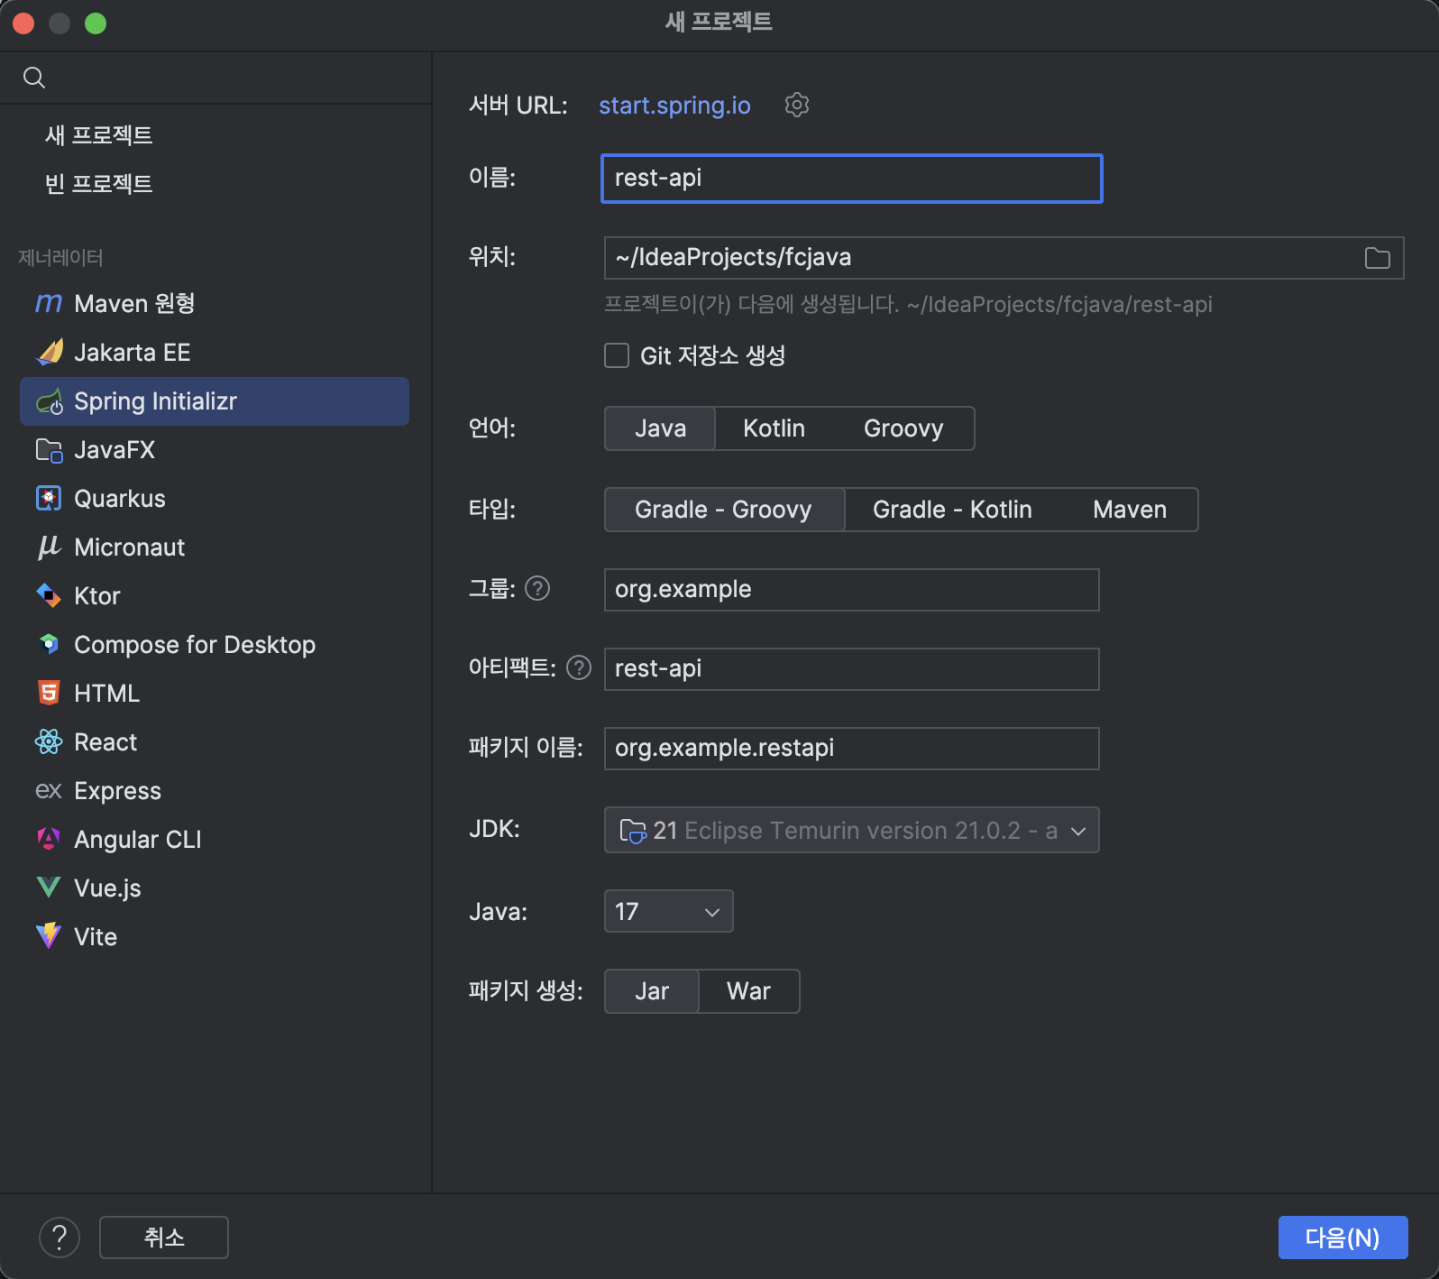Select the Ktor generator
This screenshot has height=1279, width=1439.
click(96, 596)
